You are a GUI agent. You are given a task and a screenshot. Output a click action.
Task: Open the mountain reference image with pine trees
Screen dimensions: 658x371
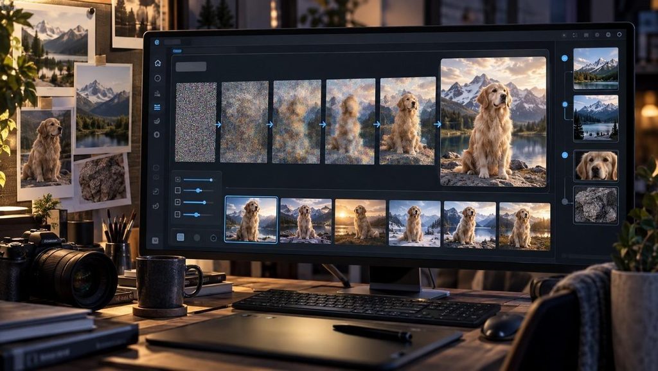click(x=596, y=118)
